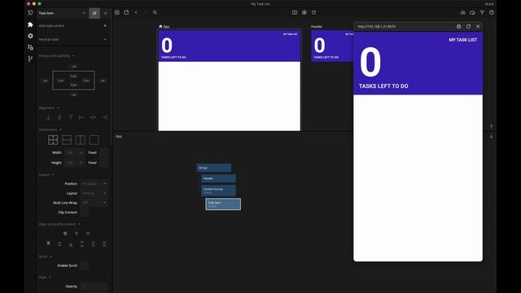Select align left icon in Alignment

click(81, 117)
